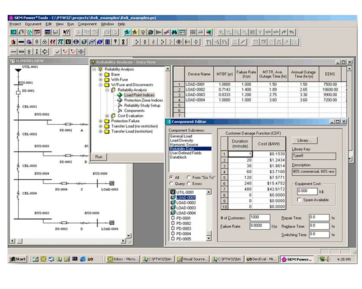This screenshot has width=362, height=289.
Task: Click the colored bar-chart icon starting second toolbar row
Action: [x=13, y=42]
